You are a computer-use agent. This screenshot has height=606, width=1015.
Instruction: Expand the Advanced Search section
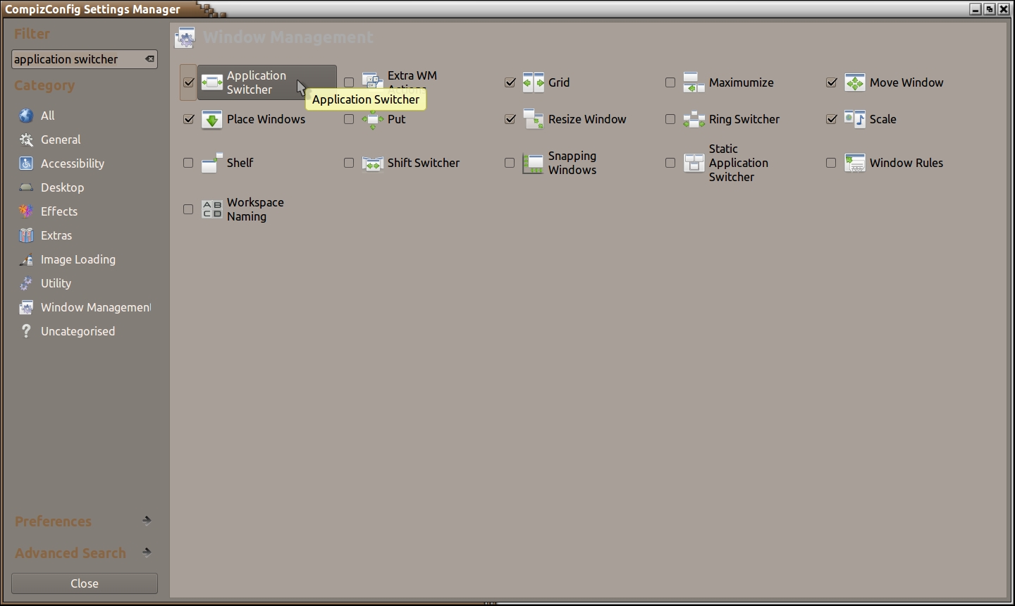147,552
